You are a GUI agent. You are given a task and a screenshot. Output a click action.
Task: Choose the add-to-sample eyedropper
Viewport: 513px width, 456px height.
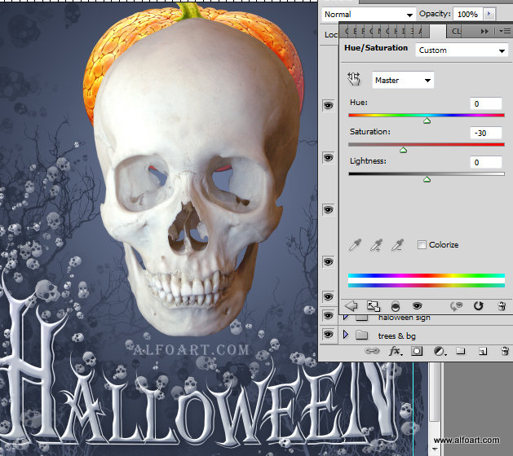pos(376,245)
